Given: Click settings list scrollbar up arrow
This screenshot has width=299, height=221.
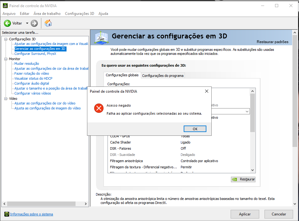Looking at the screenshot, I should [x=252, y=91].
